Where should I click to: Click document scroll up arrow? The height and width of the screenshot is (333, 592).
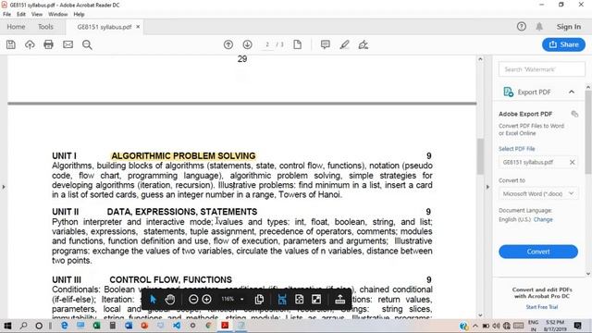pyautogui.click(x=480, y=59)
